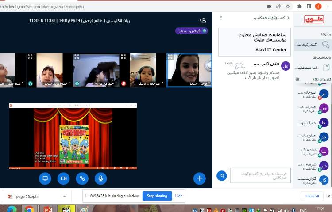The image size is (332, 212).
Task: Select user امیرخانی in the users list
Action: (313, 94)
